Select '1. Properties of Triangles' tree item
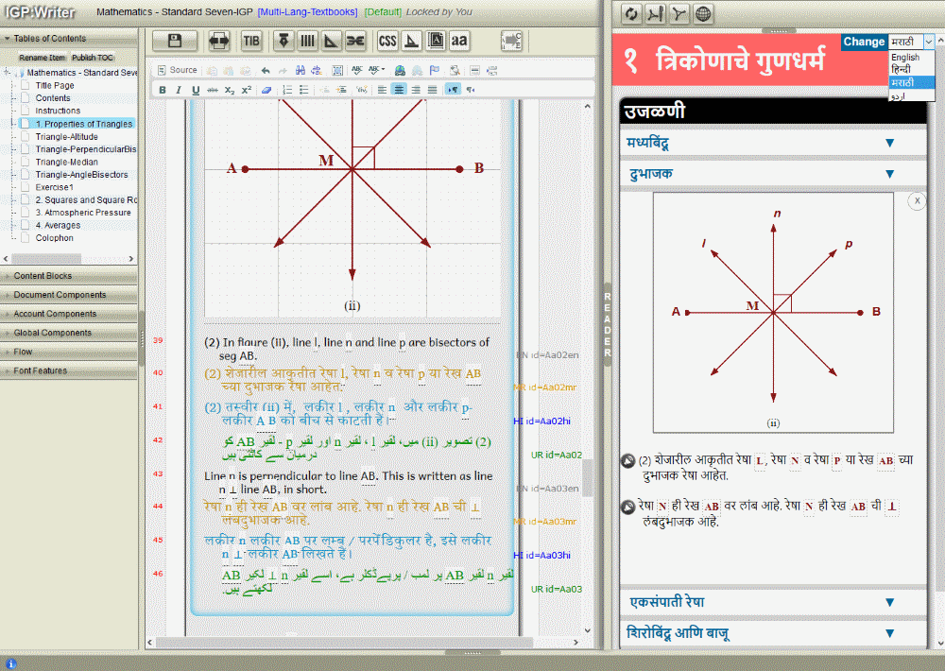 (x=83, y=124)
